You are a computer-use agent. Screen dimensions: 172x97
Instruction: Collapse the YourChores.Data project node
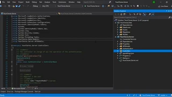(x=116, y=23)
